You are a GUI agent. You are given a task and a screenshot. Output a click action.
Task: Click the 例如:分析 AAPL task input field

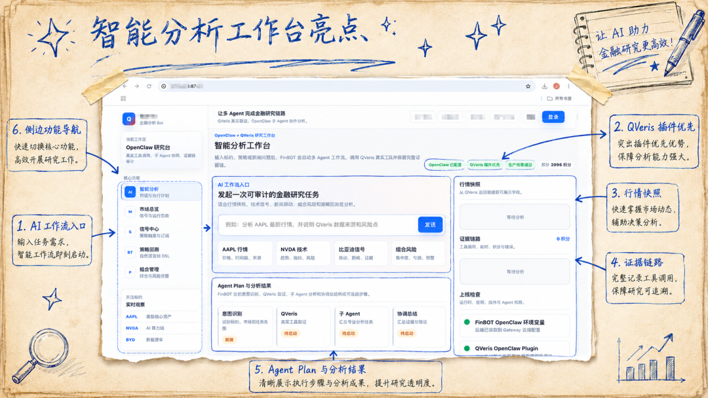point(318,225)
